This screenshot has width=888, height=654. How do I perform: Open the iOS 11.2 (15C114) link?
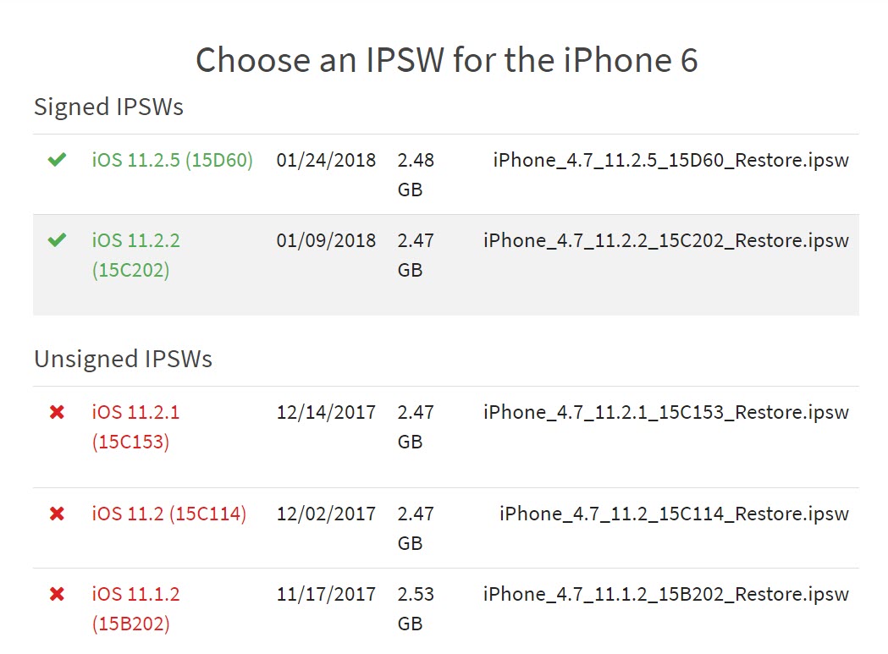168,514
